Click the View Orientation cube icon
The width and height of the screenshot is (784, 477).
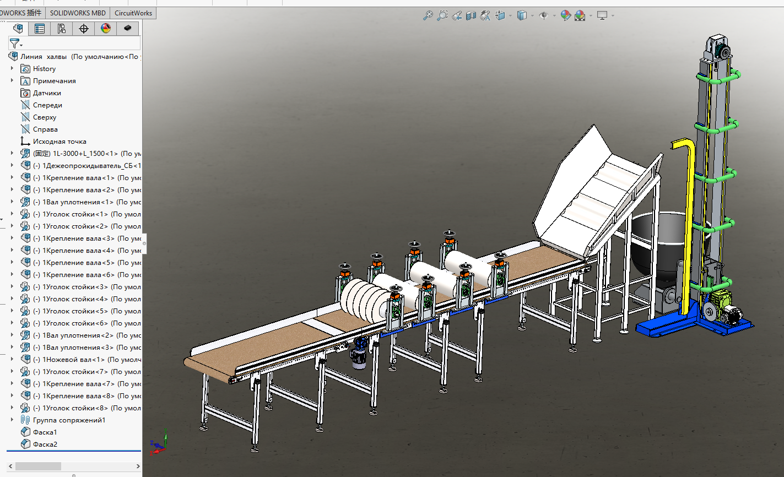500,15
